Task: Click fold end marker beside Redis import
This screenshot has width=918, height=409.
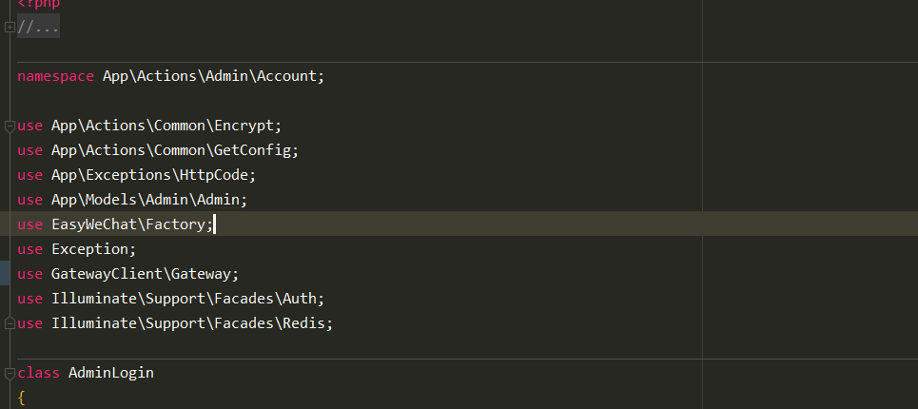Action: pos(10,323)
